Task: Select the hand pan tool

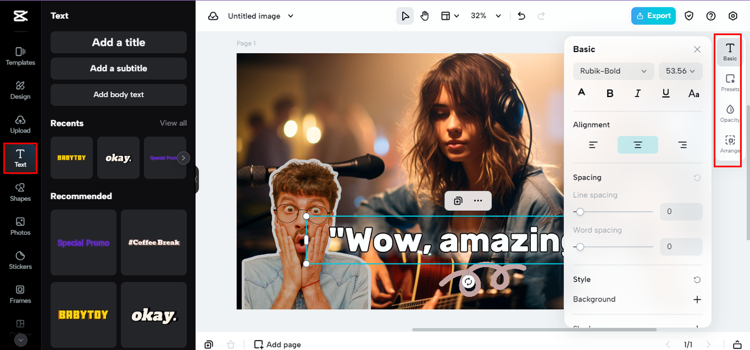Action: coord(425,16)
